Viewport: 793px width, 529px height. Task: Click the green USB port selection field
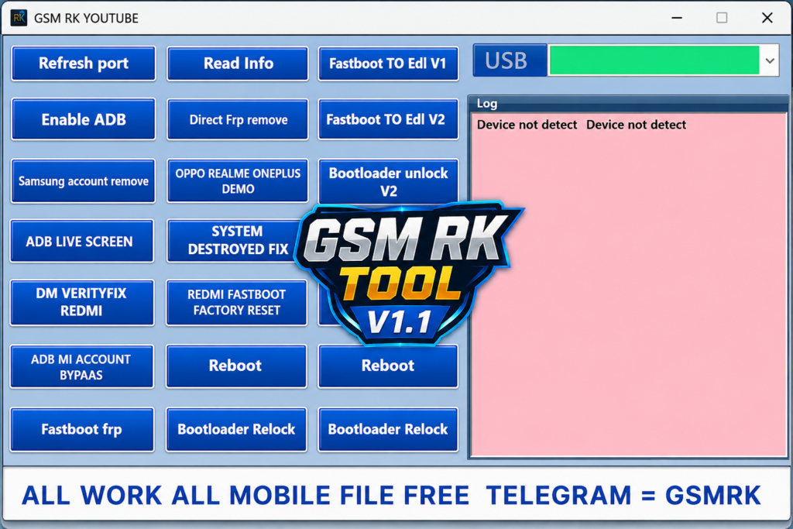(x=654, y=60)
